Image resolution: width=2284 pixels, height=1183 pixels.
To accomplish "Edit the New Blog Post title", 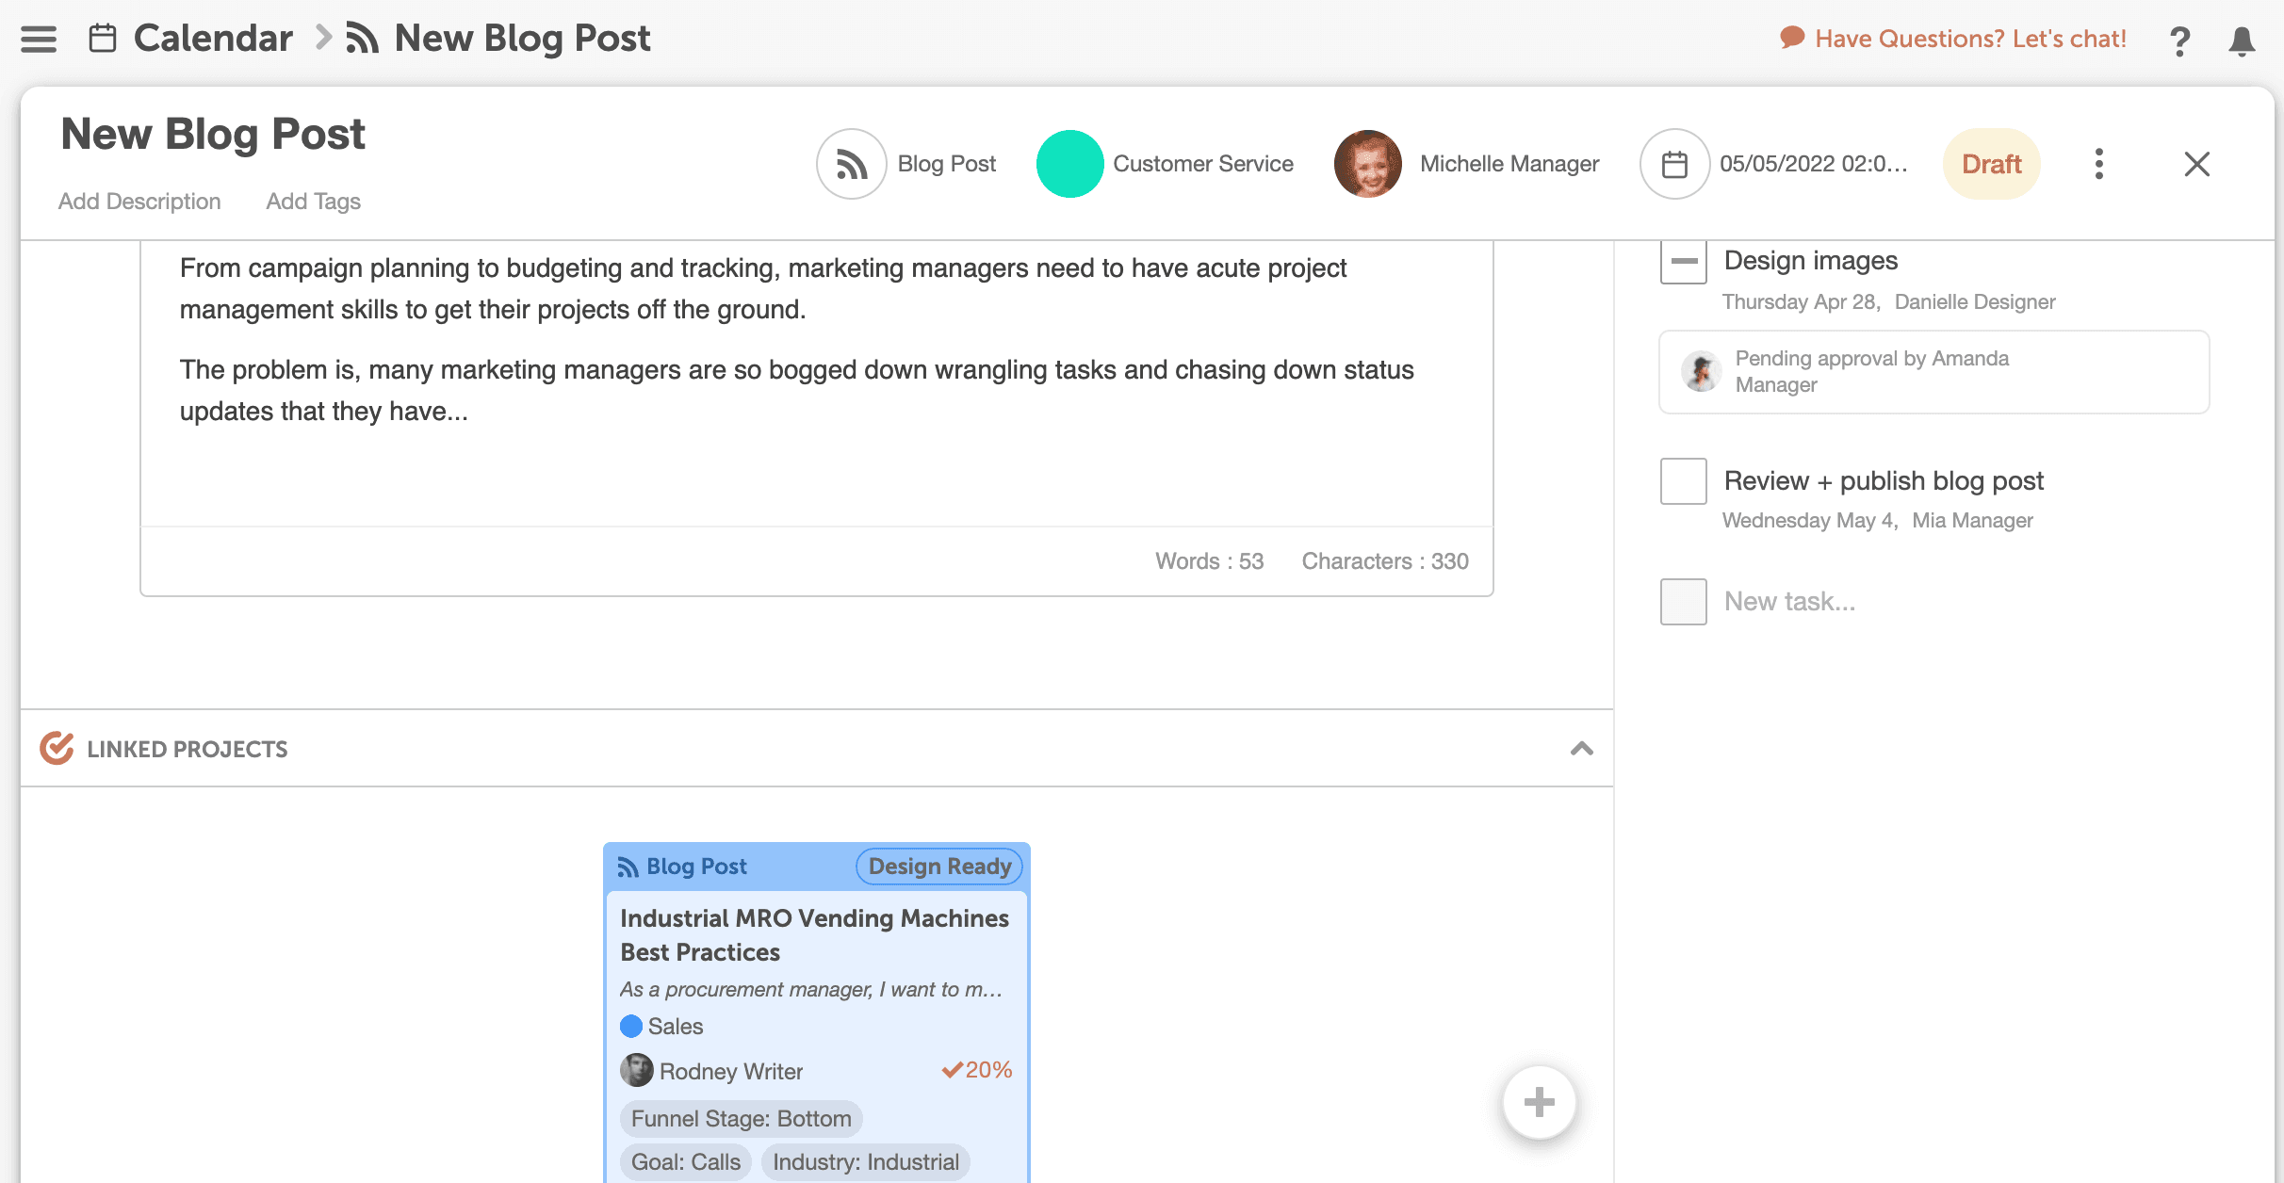I will pyautogui.click(x=213, y=134).
